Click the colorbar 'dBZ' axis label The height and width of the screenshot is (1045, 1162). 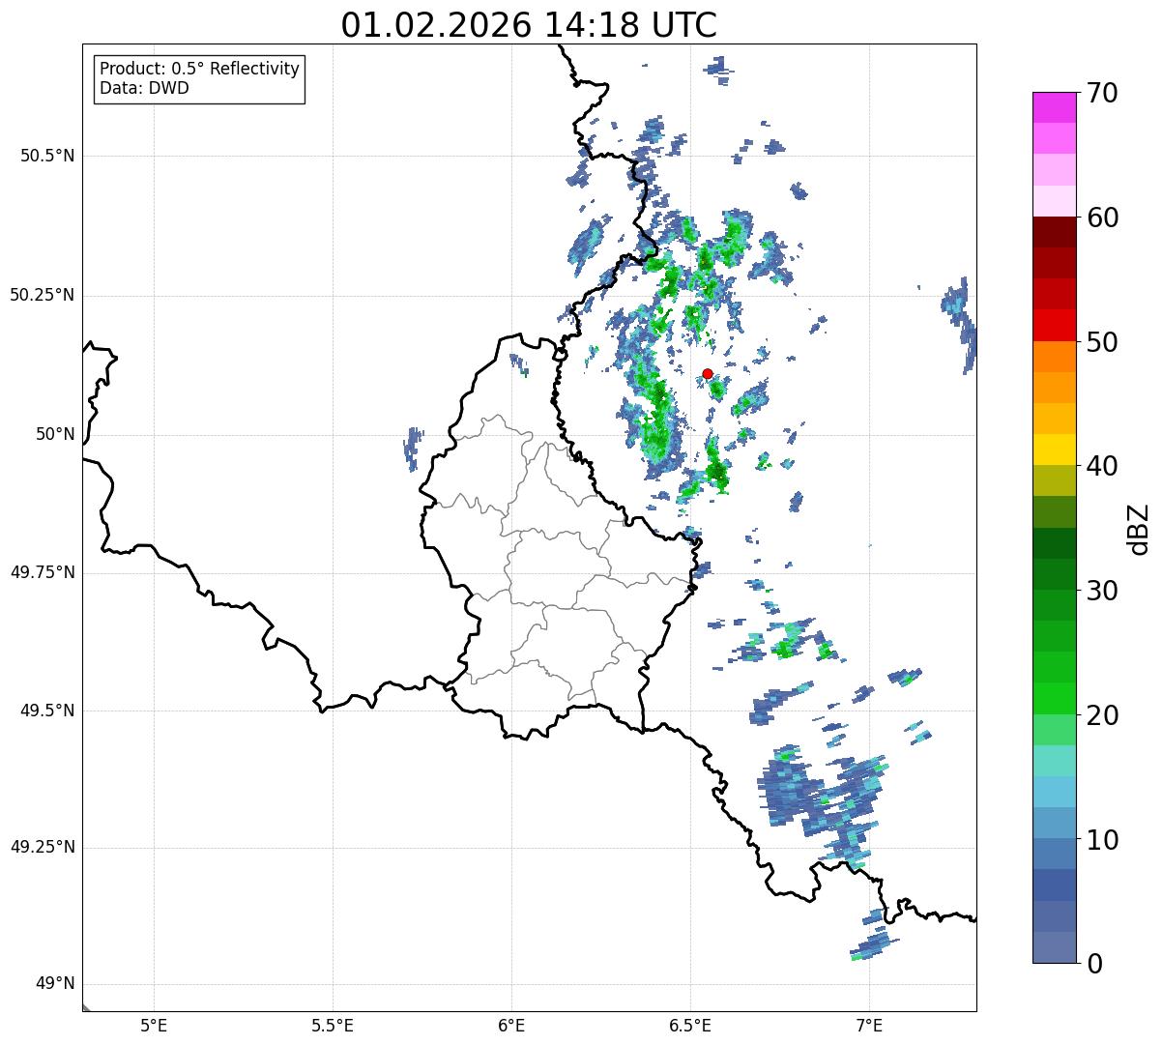tap(1139, 528)
